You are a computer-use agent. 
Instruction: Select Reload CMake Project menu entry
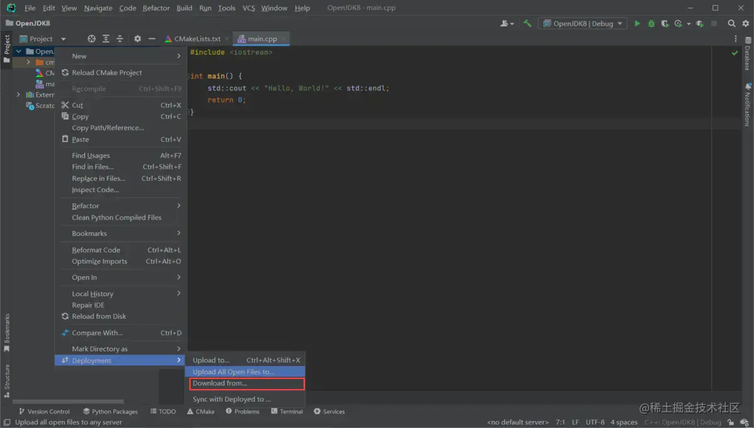point(107,73)
